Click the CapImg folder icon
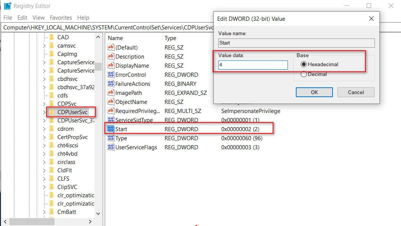Screen dimensions: 401x226 pos(51,54)
